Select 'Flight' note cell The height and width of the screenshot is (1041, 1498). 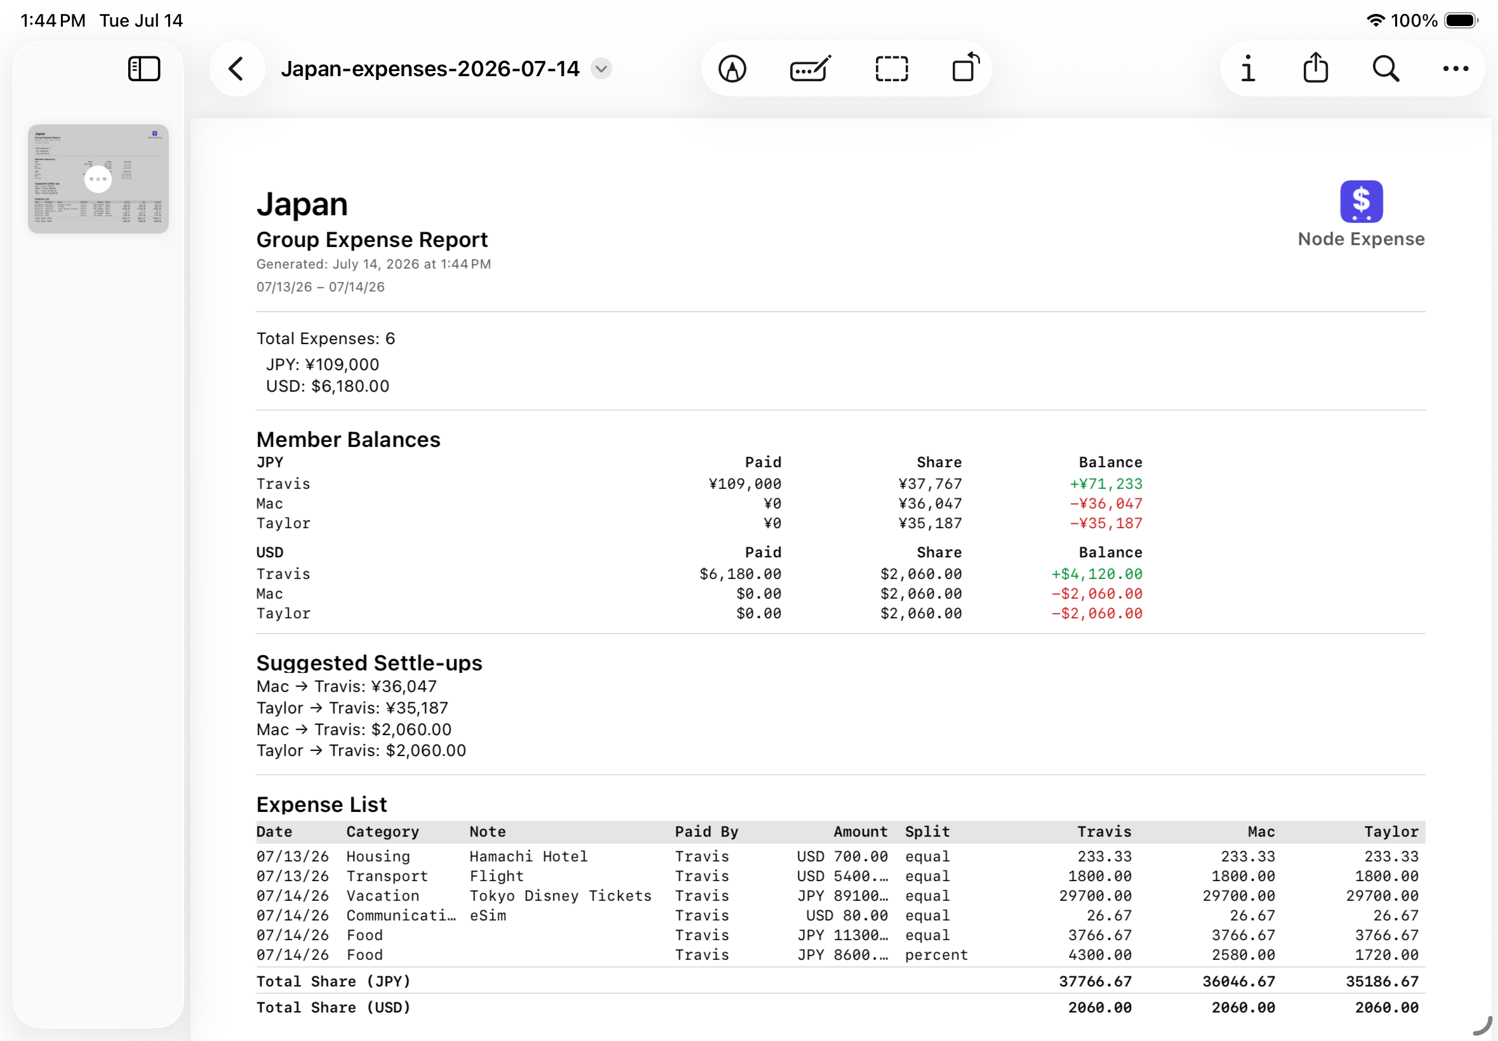tap(496, 876)
